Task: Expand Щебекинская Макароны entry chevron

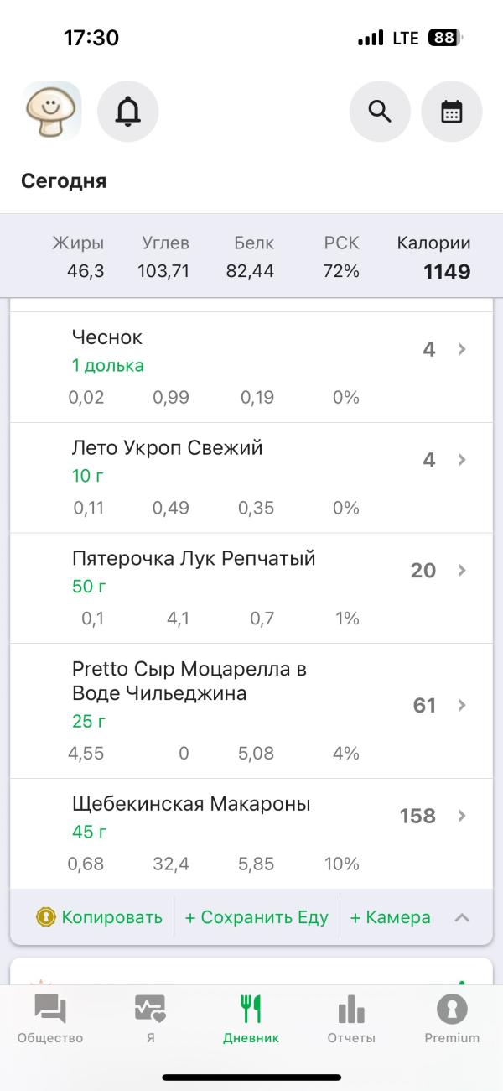Action: click(x=462, y=816)
